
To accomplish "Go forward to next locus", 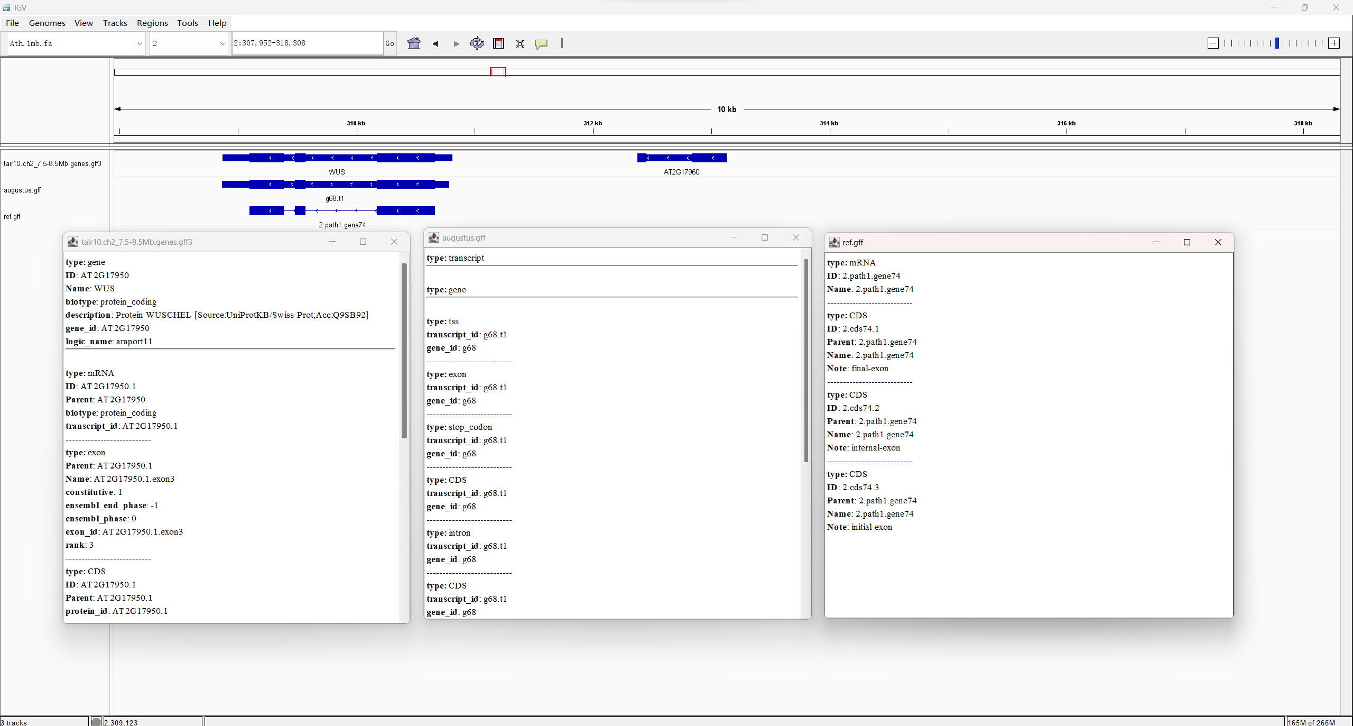I will pyautogui.click(x=456, y=43).
